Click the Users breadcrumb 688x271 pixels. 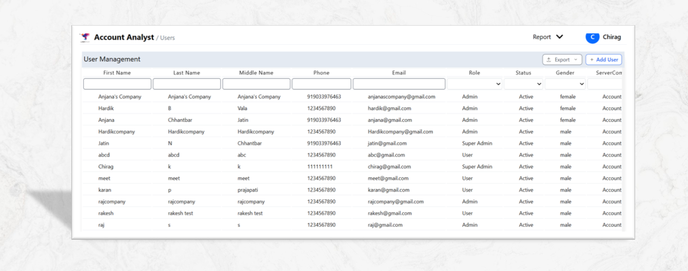click(x=167, y=38)
